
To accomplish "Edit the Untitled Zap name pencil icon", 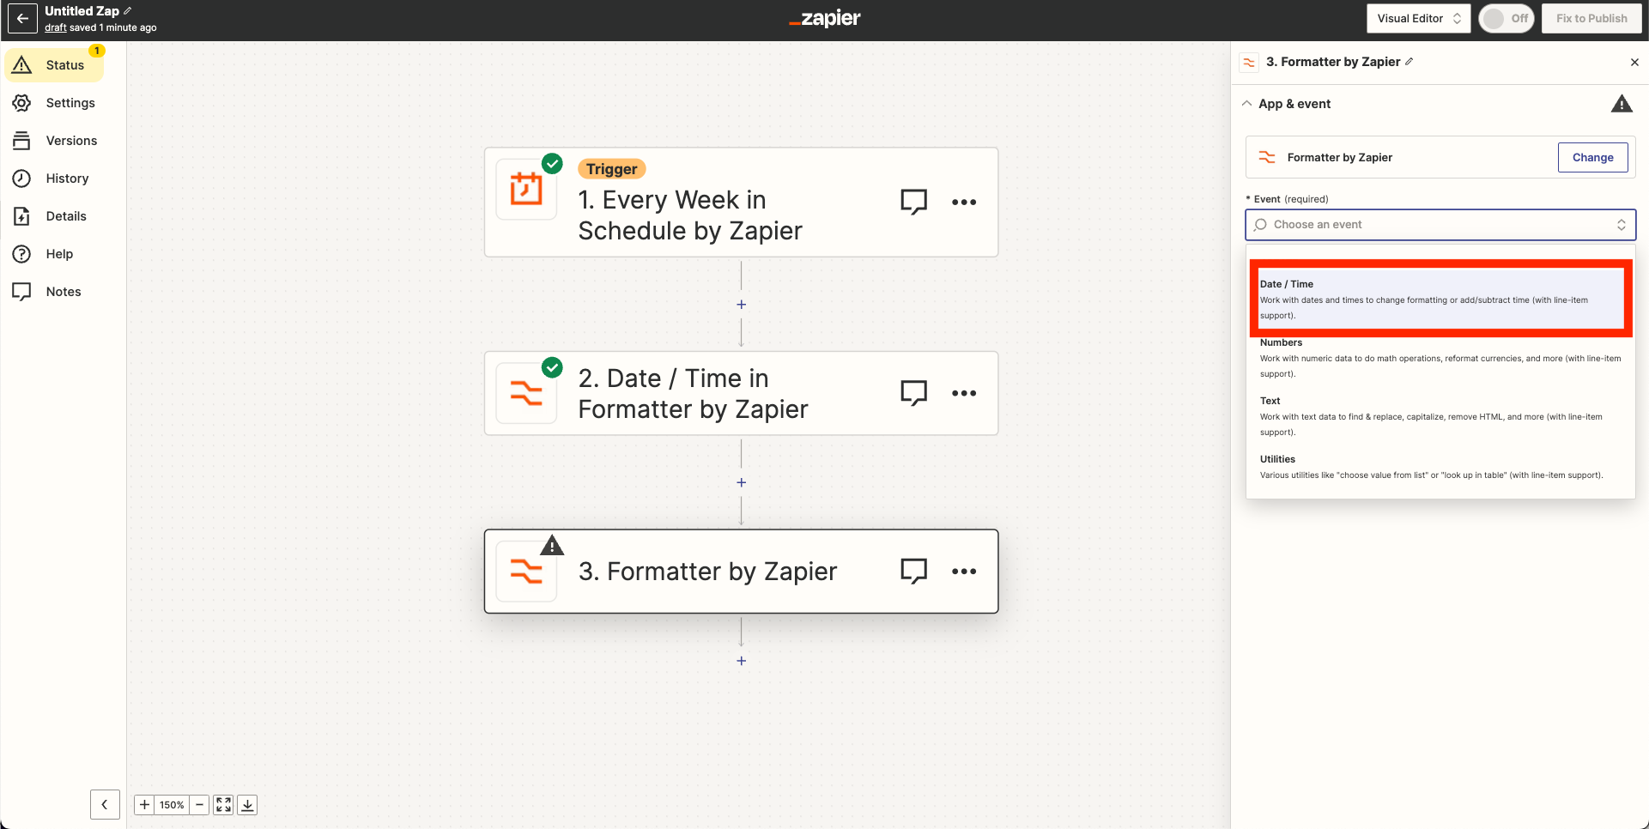I will tap(128, 10).
